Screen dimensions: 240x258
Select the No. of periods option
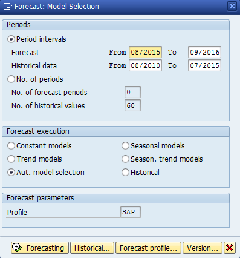[x=11, y=79]
